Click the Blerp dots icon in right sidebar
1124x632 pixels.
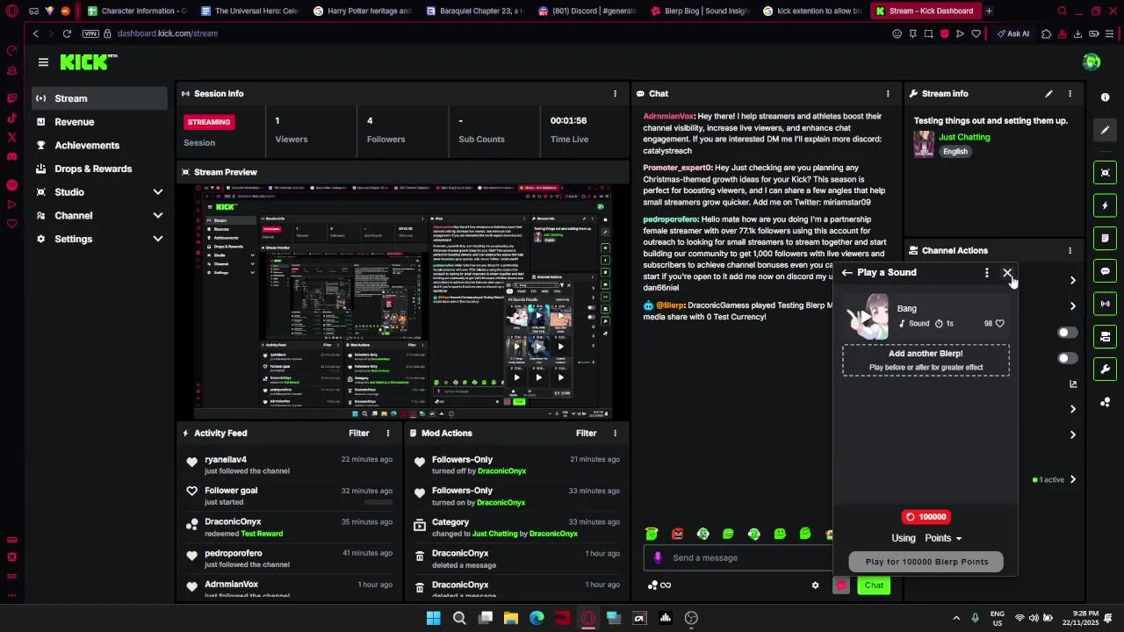coord(1106,402)
